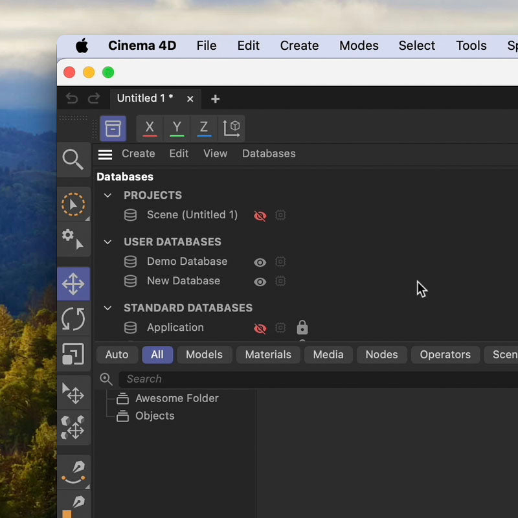Open the Modes menu
The height and width of the screenshot is (518, 518).
[x=359, y=45]
